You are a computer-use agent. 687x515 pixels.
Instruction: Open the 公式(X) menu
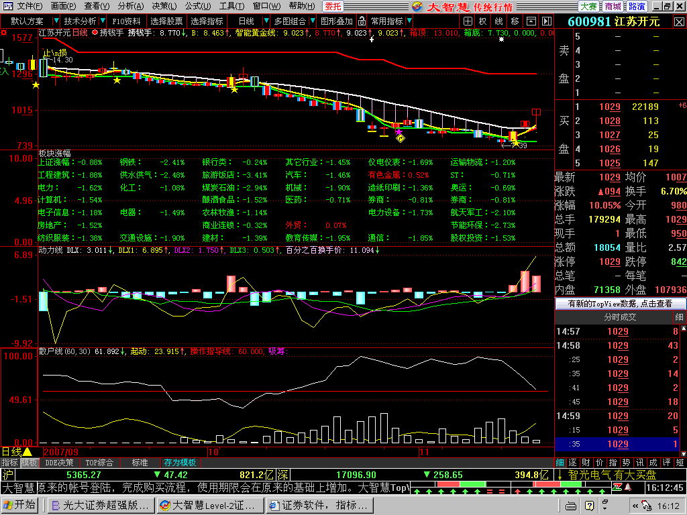click(198, 6)
